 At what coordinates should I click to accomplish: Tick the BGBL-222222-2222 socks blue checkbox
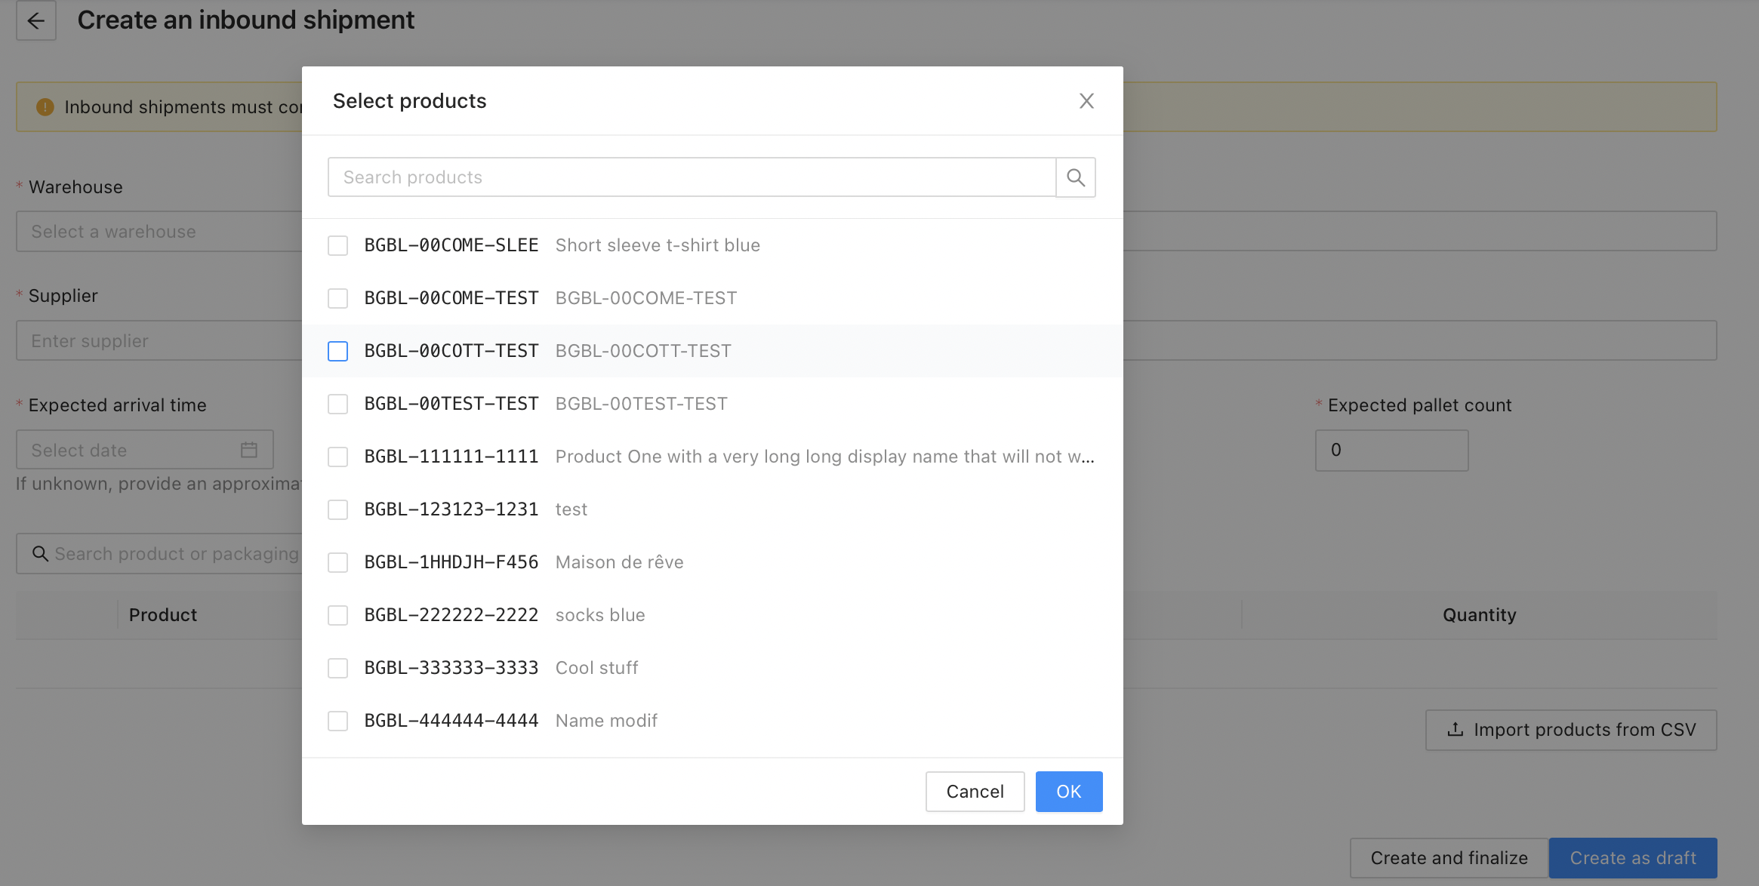click(337, 616)
